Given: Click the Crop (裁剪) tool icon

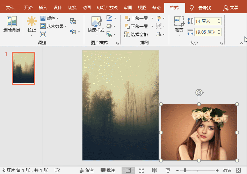Looking at the screenshot, I should click(179, 22).
